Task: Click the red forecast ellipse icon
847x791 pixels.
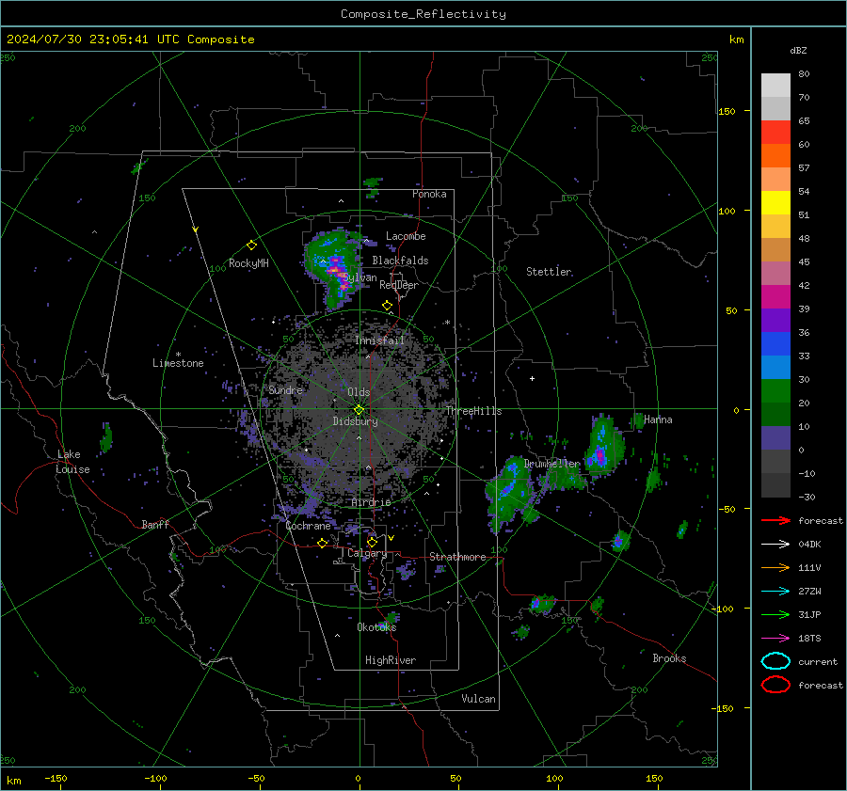Action: click(775, 685)
